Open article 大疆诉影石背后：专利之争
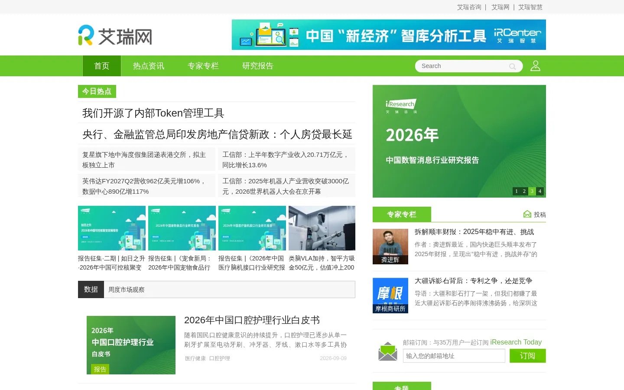 (474, 281)
